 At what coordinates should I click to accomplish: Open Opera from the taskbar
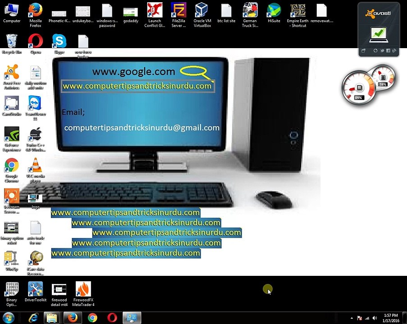(112, 318)
